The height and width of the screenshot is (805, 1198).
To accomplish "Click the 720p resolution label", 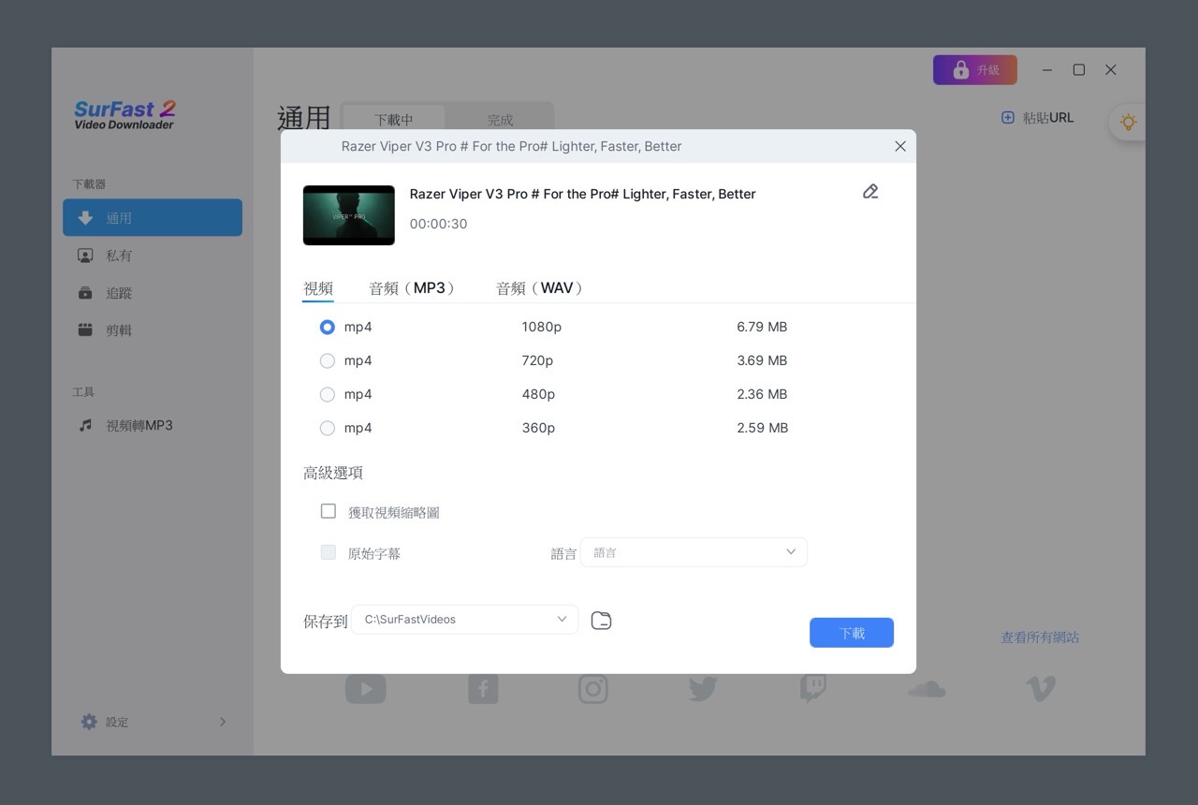I will [537, 361].
